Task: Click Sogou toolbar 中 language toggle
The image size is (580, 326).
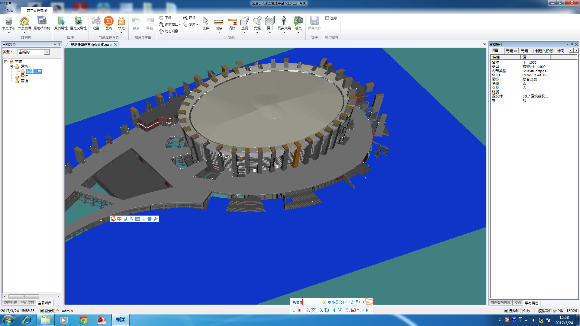Action: tap(119, 219)
